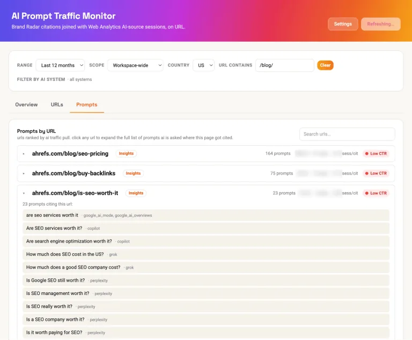412x340 pixels.
Task: Select prompt 'How much does a good SEO company cost?'
Action: [206, 267]
